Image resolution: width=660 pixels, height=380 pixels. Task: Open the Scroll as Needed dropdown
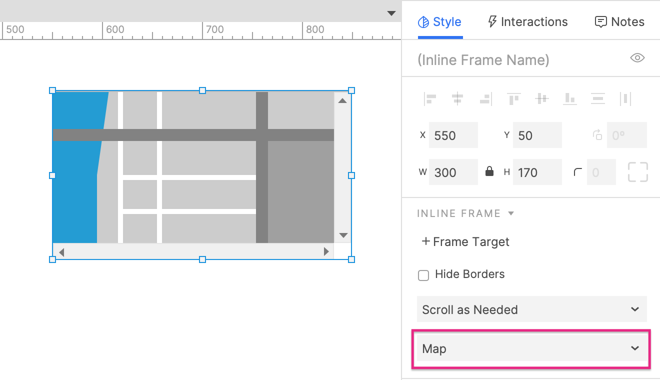(531, 309)
